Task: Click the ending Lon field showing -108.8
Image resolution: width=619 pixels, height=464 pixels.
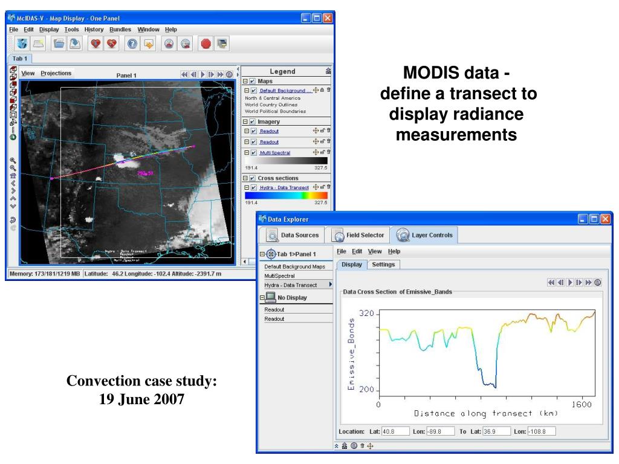Action: 542,431
